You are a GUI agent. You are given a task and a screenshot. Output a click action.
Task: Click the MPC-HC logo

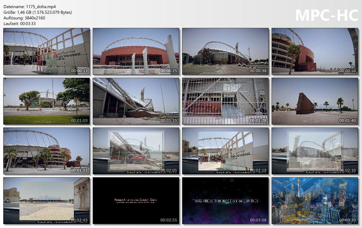click(x=327, y=16)
